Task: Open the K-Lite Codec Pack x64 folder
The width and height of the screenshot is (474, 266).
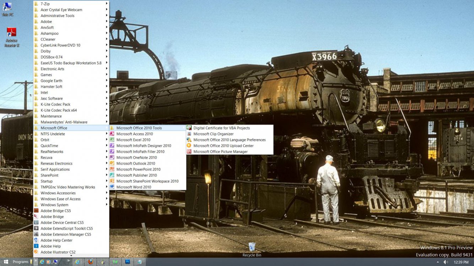Action: pos(71,110)
